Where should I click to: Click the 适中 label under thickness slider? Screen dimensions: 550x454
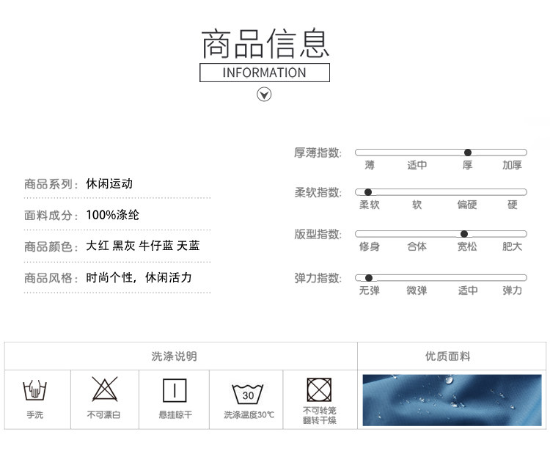pos(417,165)
